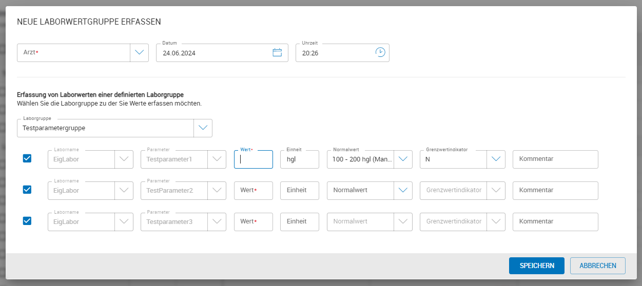The image size is (642, 286).
Task: Click the Wert field for Testparameter3
Action: (253, 221)
